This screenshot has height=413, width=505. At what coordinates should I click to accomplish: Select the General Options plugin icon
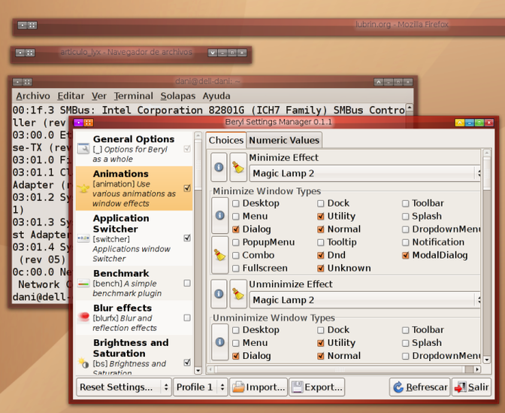83,149
